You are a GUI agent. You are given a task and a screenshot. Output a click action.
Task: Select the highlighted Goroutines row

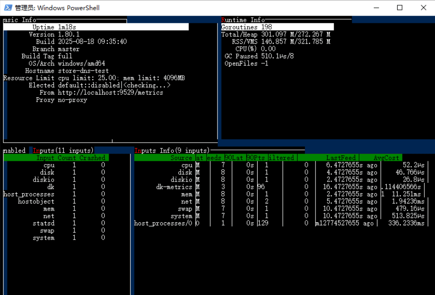click(277, 27)
